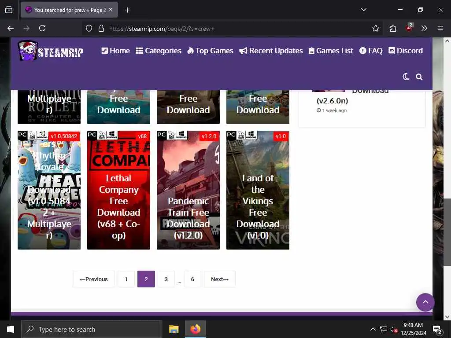The image size is (451, 338).
Task: Go to results page 1
Action: coord(126,279)
